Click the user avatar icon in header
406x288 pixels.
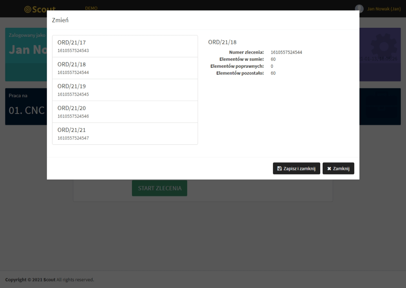[x=359, y=9]
